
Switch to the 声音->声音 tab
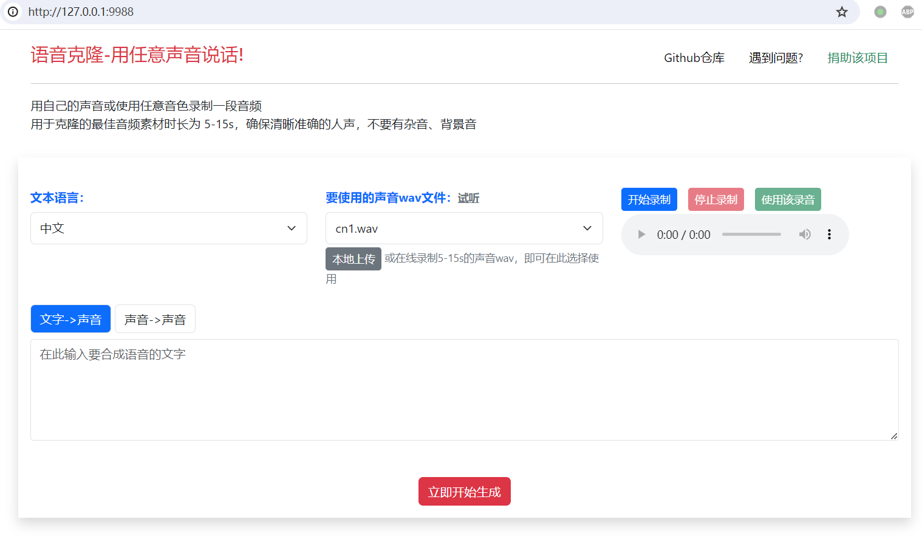[x=155, y=318]
